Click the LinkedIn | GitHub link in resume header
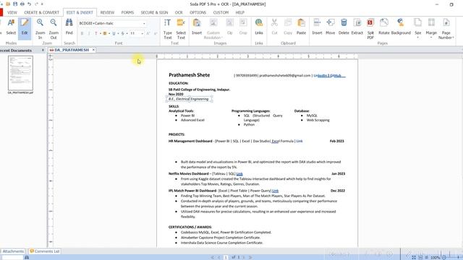This screenshot has height=260, width=463. [329, 76]
